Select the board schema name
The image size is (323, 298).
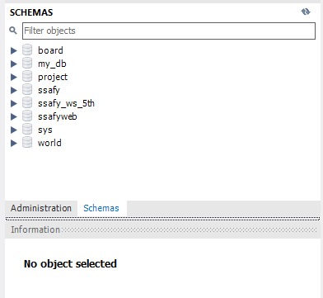(x=50, y=50)
